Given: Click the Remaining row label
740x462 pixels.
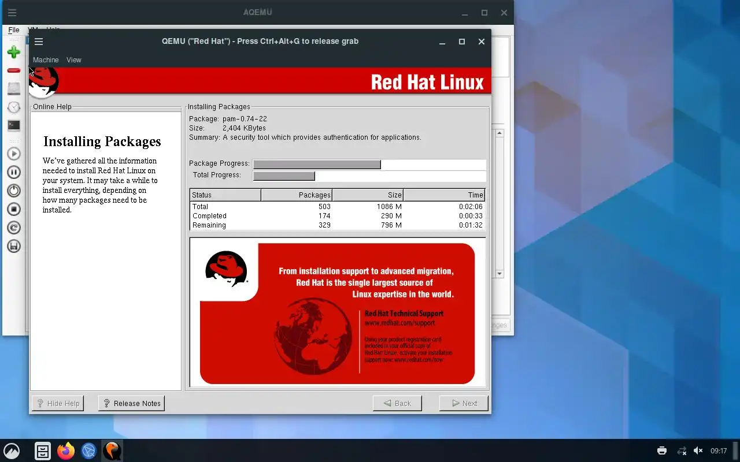Looking at the screenshot, I should click(x=209, y=225).
